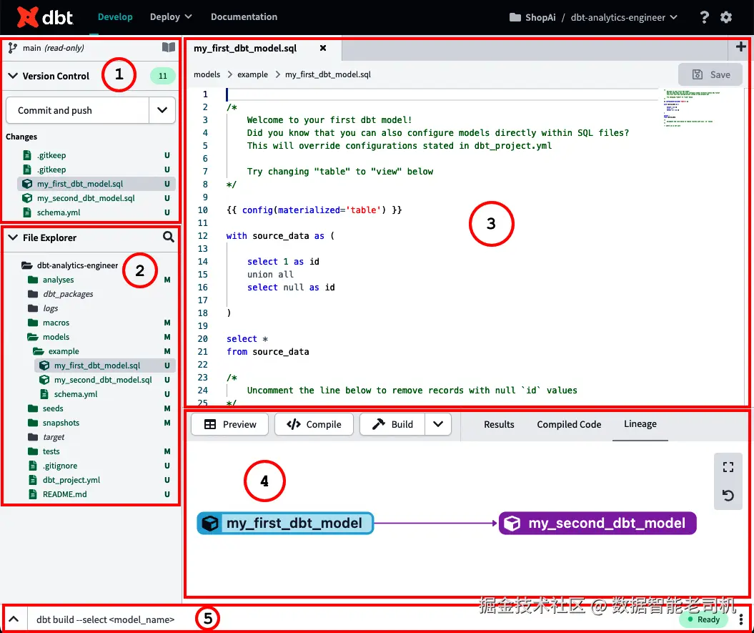Click the Save button

[x=710, y=74]
